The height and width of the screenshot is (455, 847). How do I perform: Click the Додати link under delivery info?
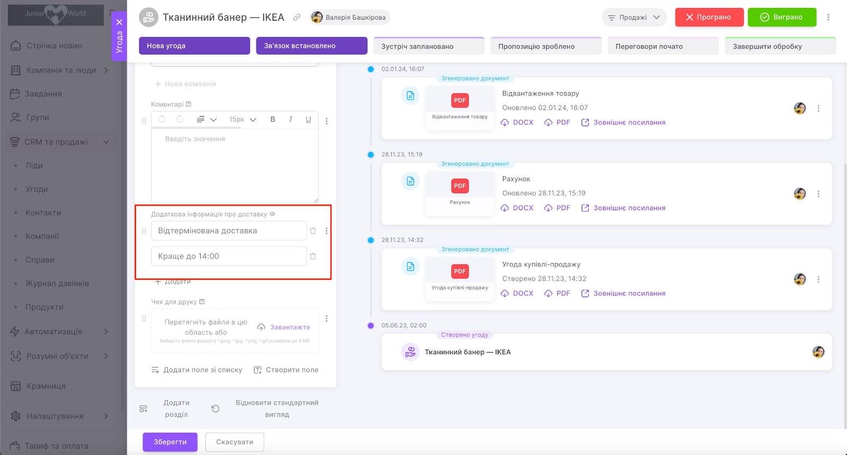click(173, 281)
